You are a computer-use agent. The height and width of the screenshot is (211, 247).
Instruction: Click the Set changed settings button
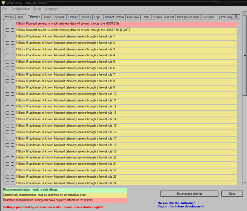coord(189,194)
